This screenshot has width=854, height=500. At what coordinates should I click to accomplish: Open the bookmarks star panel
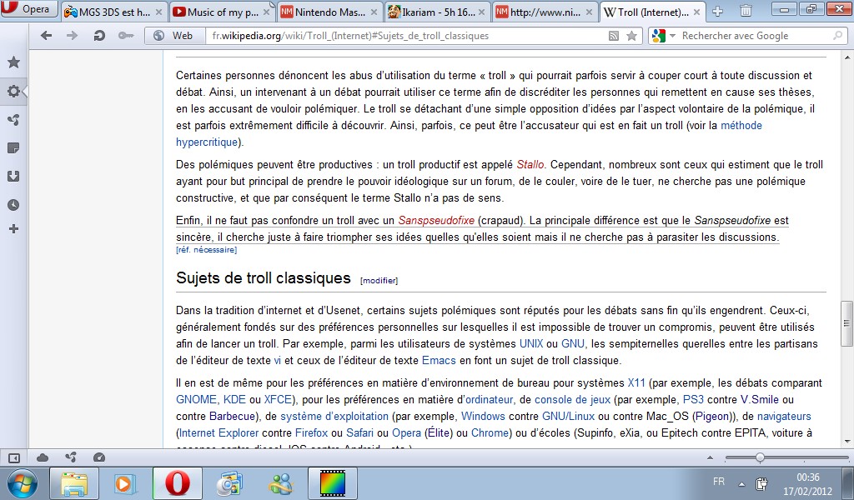[x=13, y=62]
